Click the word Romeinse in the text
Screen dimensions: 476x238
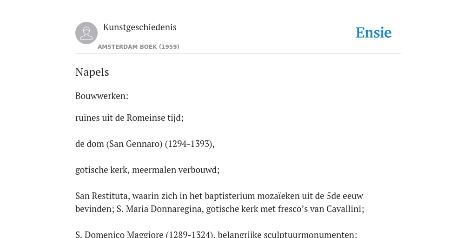pos(146,118)
